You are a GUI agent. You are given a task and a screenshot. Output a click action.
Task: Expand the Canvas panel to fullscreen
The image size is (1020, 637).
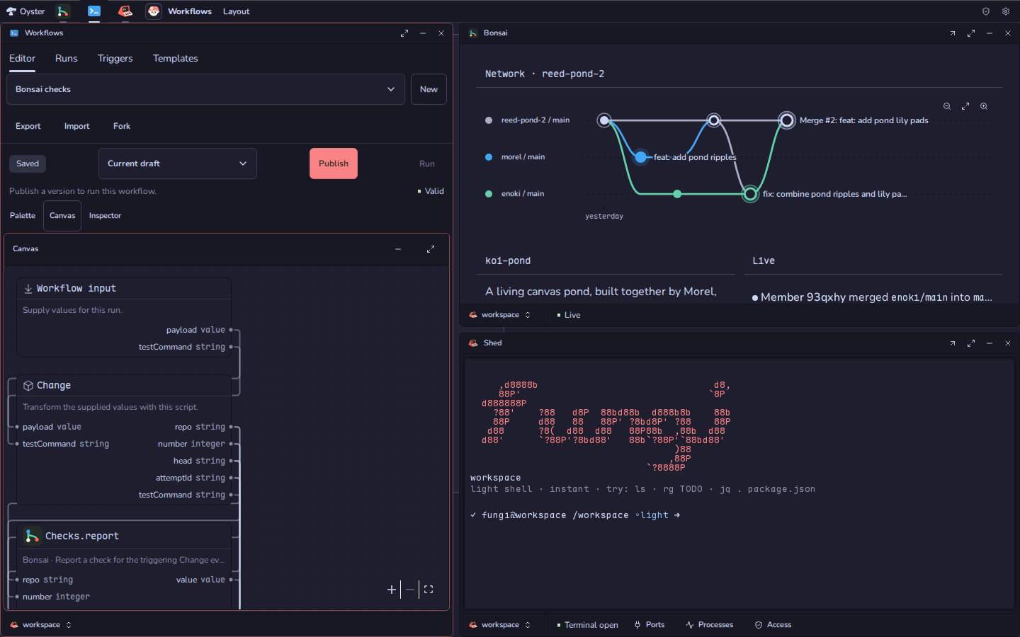click(431, 249)
